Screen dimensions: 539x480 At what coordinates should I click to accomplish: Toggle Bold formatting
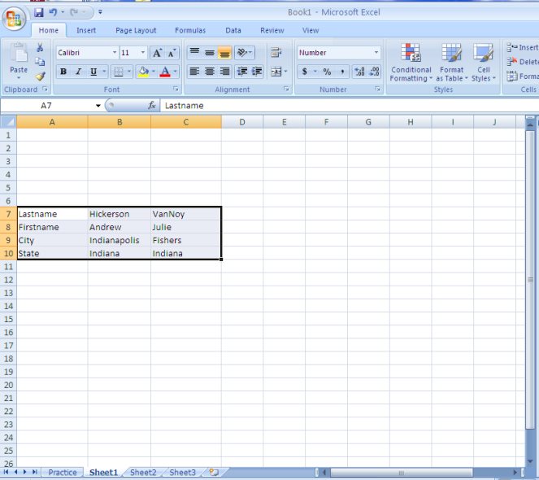[x=63, y=72]
